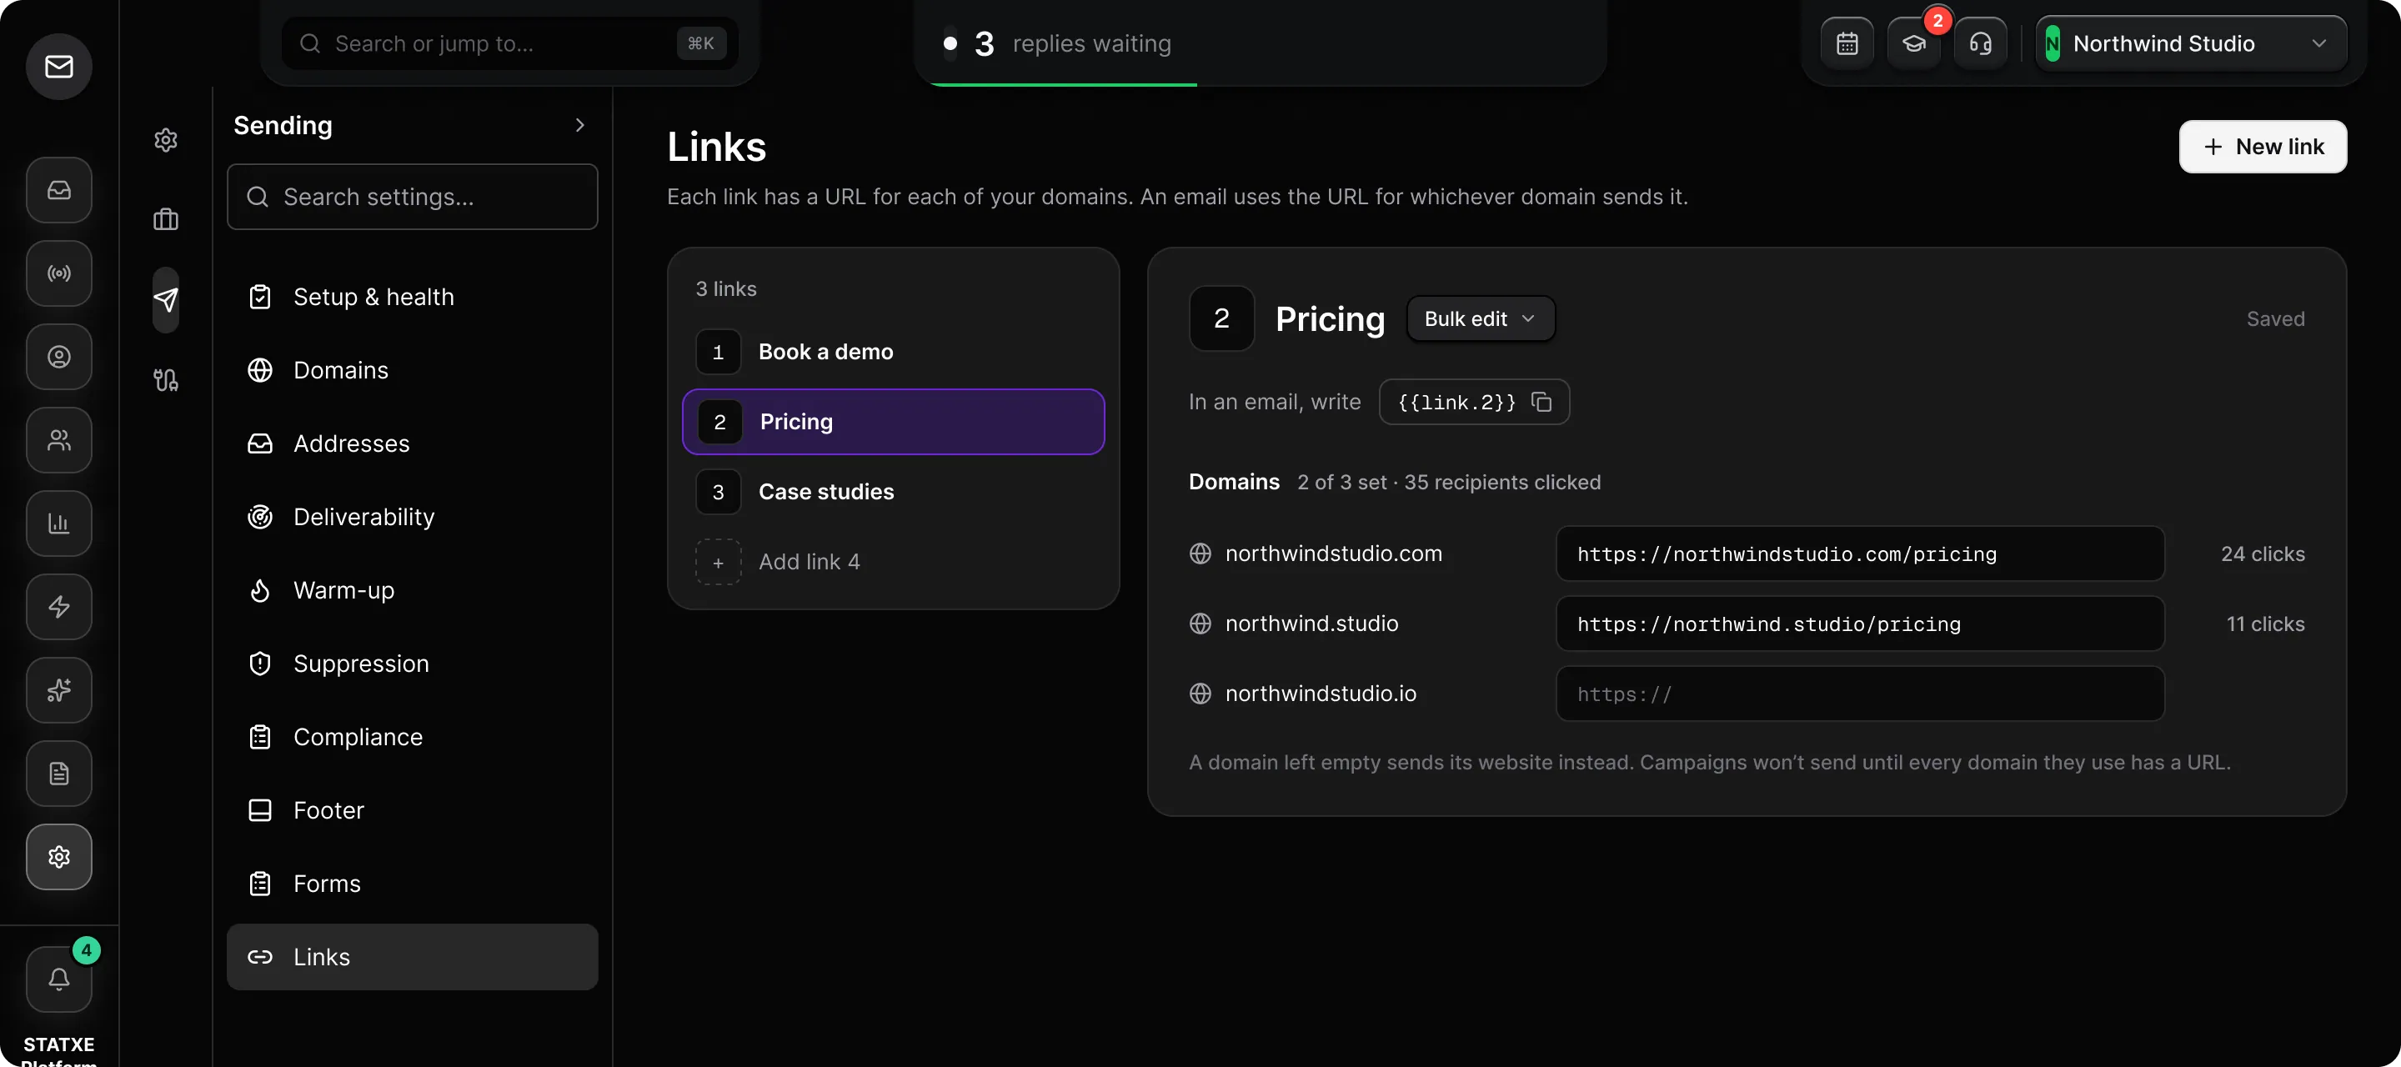Screen dimensions: 2401x1067
Task: Select the briefcase icon in settings rail
Action: point(166,220)
